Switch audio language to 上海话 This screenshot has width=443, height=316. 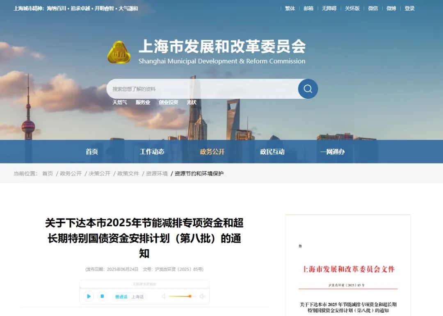pos(137,297)
